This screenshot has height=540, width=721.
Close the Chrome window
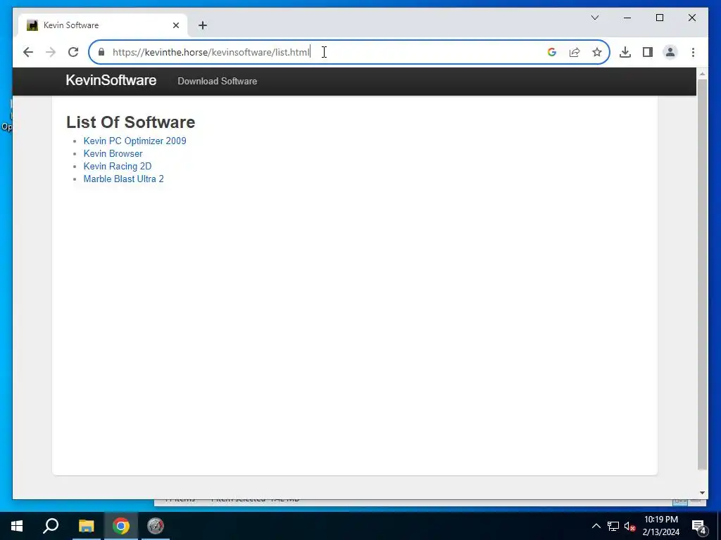[691, 18]
